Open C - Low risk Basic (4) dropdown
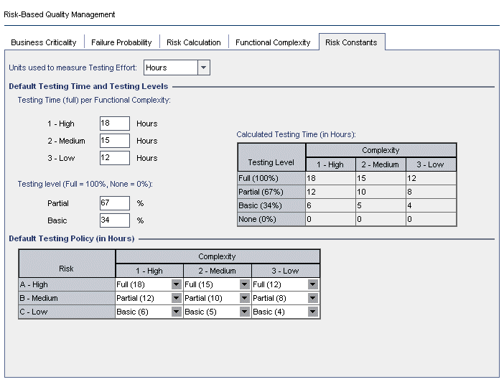 312,312
